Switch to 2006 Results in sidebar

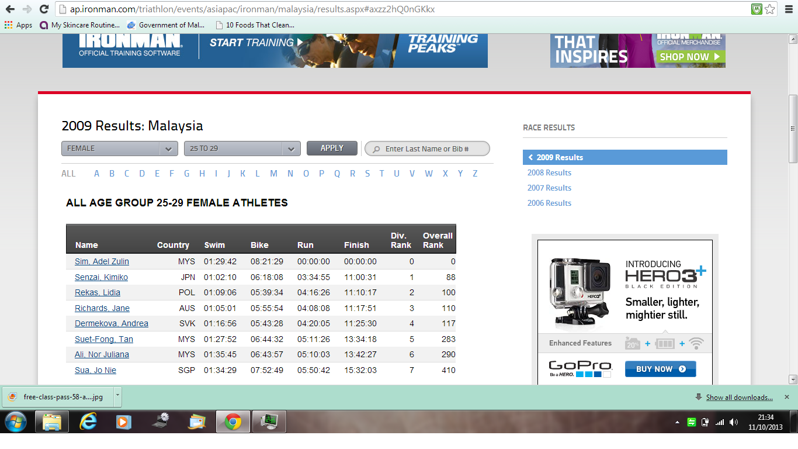pos(549,203)
